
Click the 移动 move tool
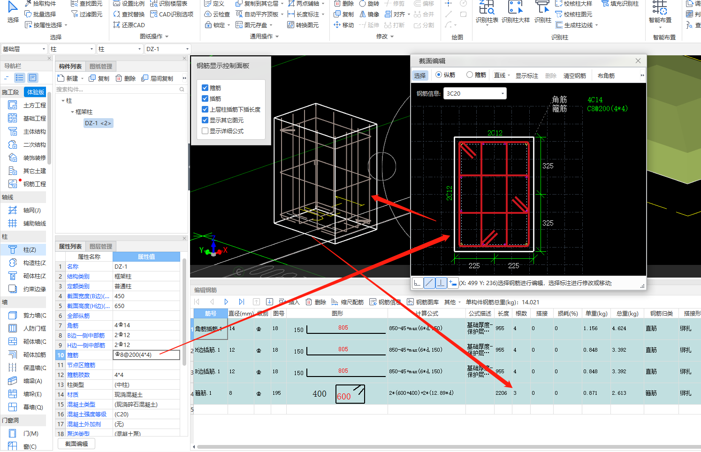pos(344,25)
